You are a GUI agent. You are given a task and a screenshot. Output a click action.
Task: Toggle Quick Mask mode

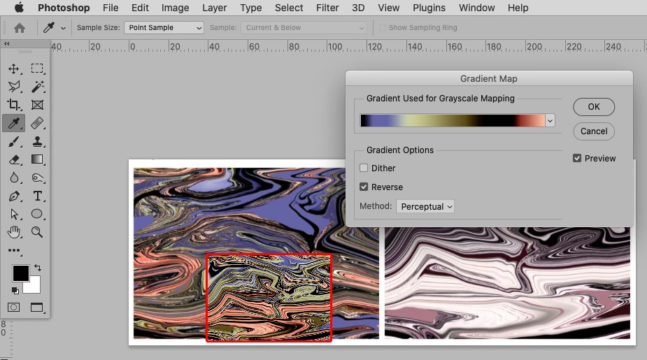[x=13, y=307]
